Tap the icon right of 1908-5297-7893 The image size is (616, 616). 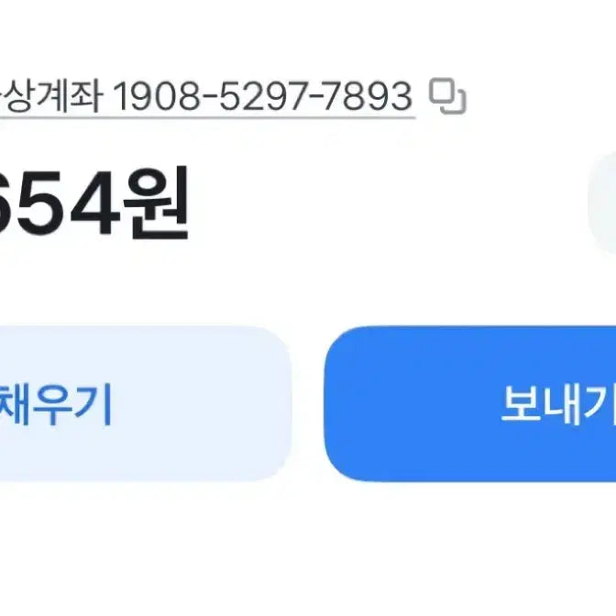449,95
